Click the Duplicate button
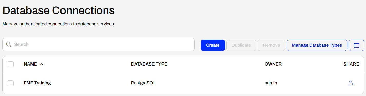 point(241,45)
